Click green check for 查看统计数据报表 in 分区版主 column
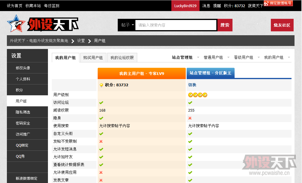 190,165
